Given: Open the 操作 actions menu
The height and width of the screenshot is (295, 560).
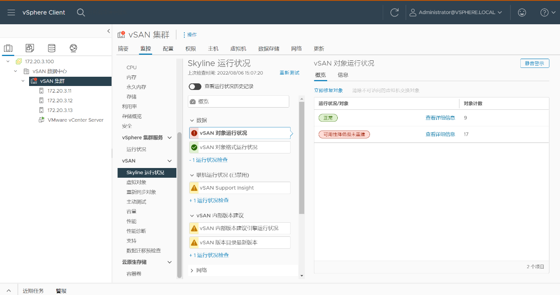Looking at the screenshot, I should [190, 35].
